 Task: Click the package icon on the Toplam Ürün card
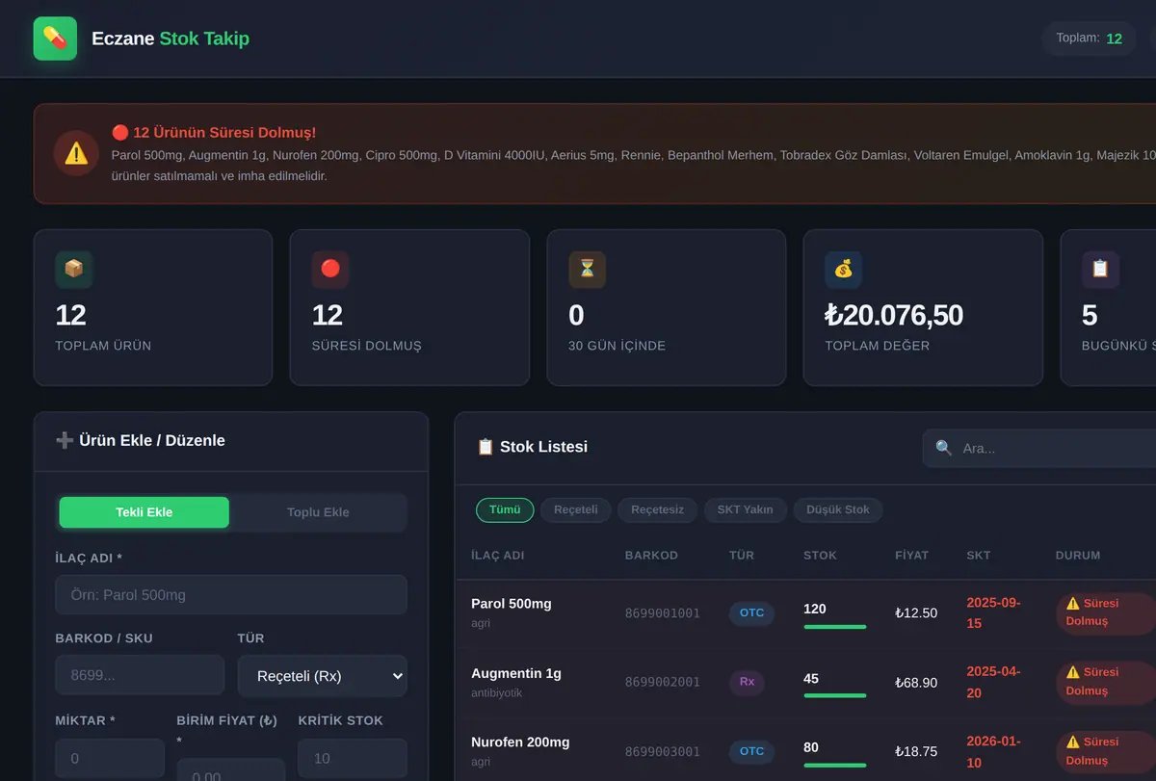tap(74, 270)
